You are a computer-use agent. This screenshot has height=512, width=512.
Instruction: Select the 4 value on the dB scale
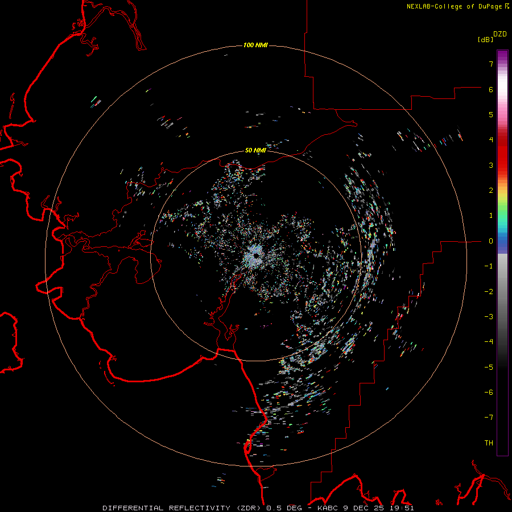(x=491, y=140)
